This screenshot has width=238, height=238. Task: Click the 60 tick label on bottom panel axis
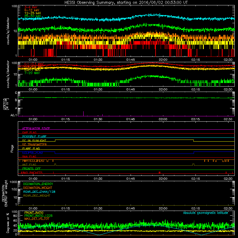pos(15,220)
